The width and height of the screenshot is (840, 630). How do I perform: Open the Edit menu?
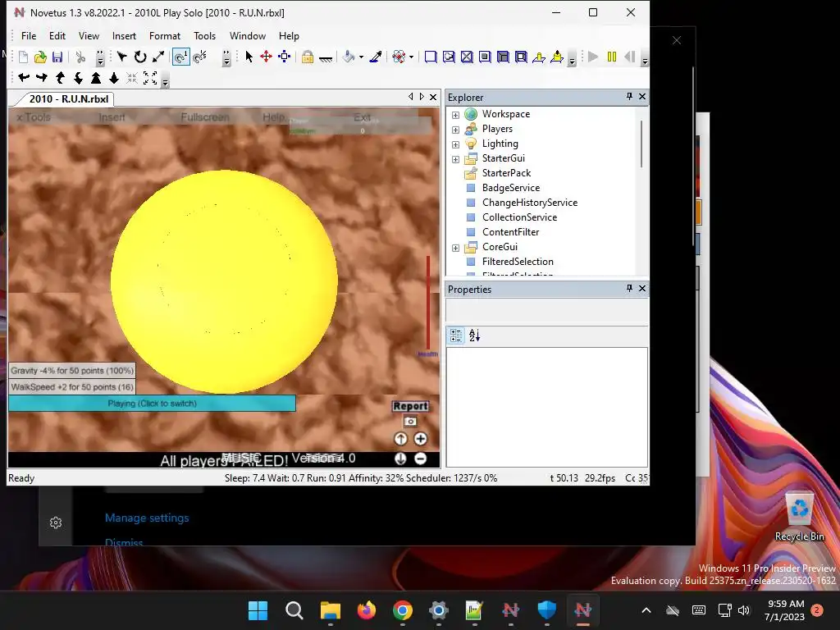click(x=57, y=36)
